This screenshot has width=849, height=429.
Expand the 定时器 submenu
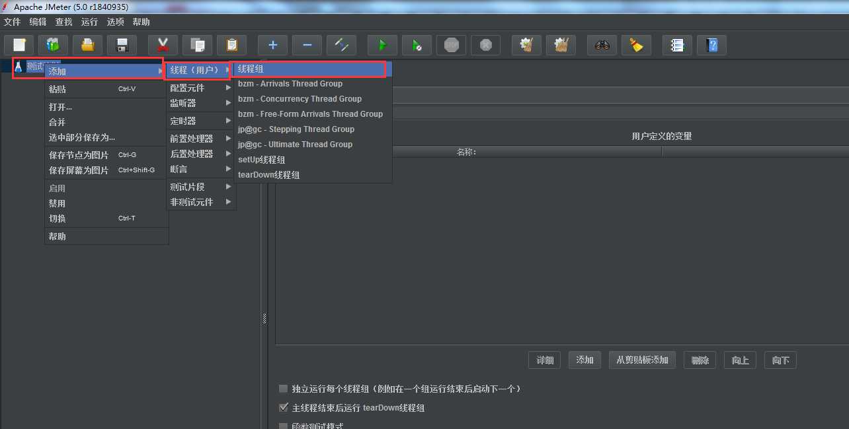coord(201,121)
